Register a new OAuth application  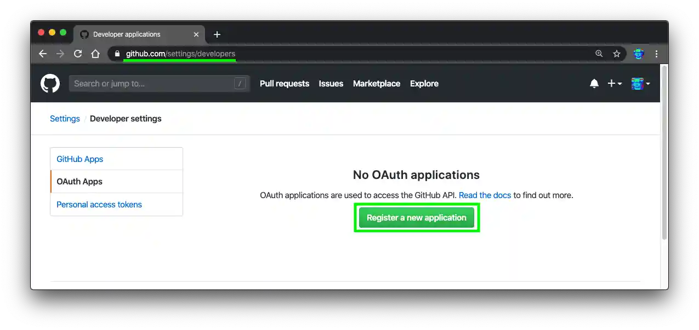click(416, 217)
